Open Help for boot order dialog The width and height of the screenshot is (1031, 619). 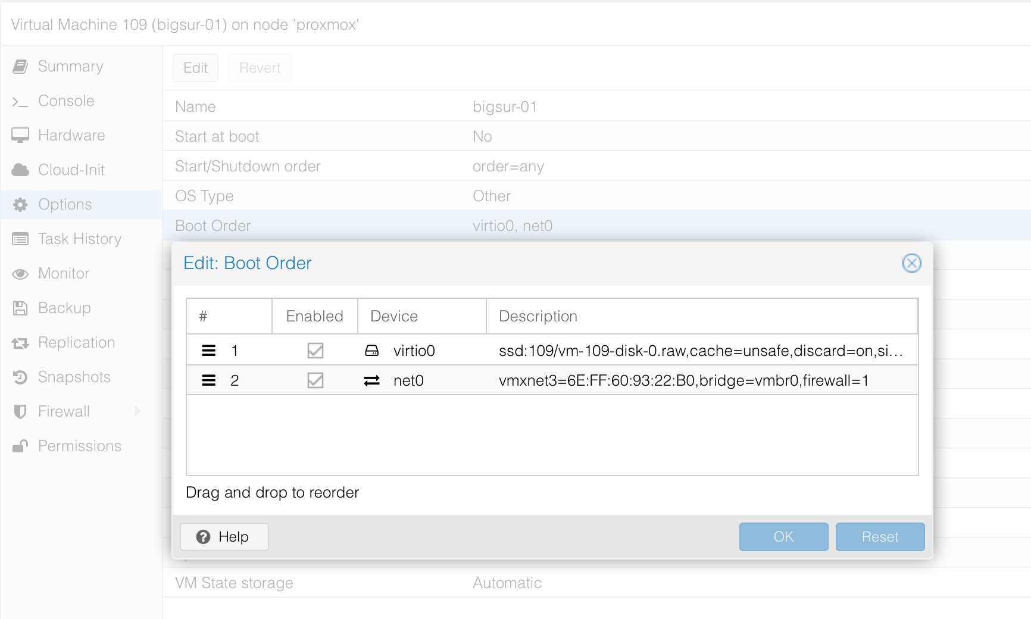(224, 537)
